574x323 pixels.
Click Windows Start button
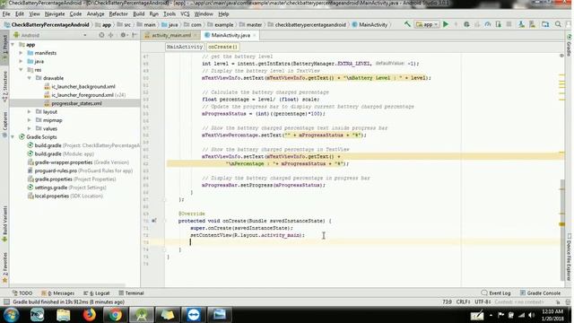[x=12, y=315]
